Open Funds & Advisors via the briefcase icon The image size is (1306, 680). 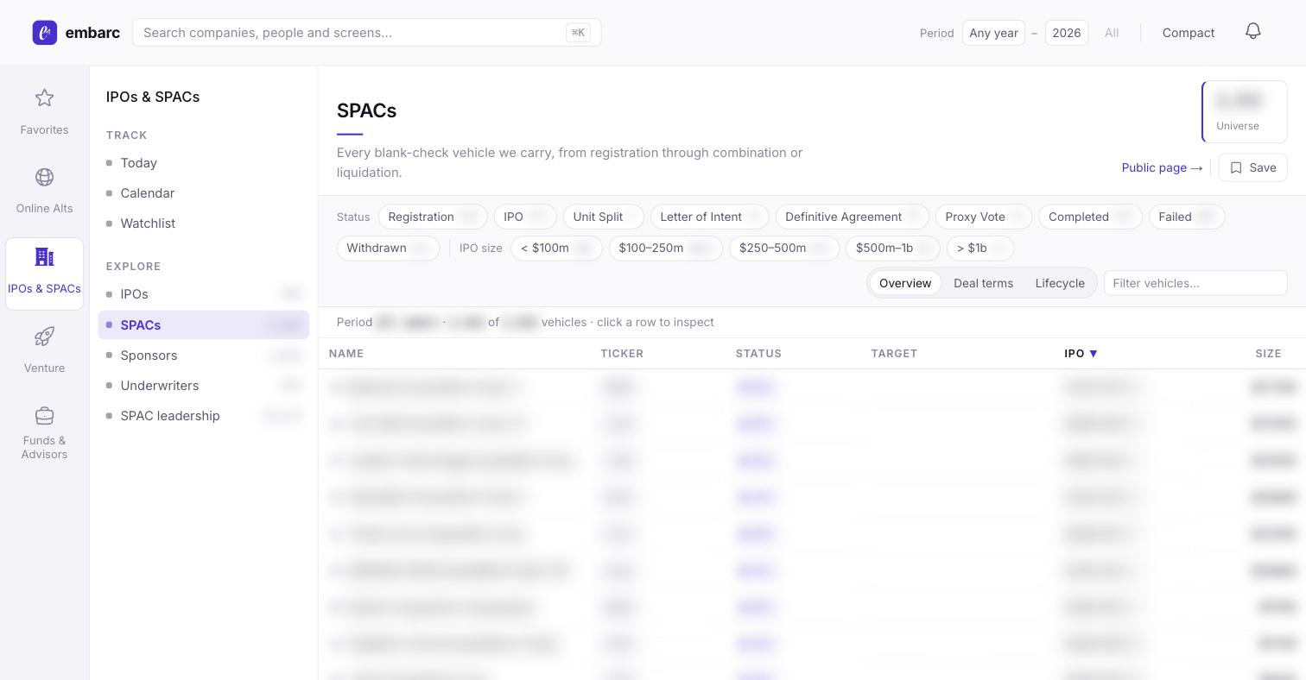44,416
